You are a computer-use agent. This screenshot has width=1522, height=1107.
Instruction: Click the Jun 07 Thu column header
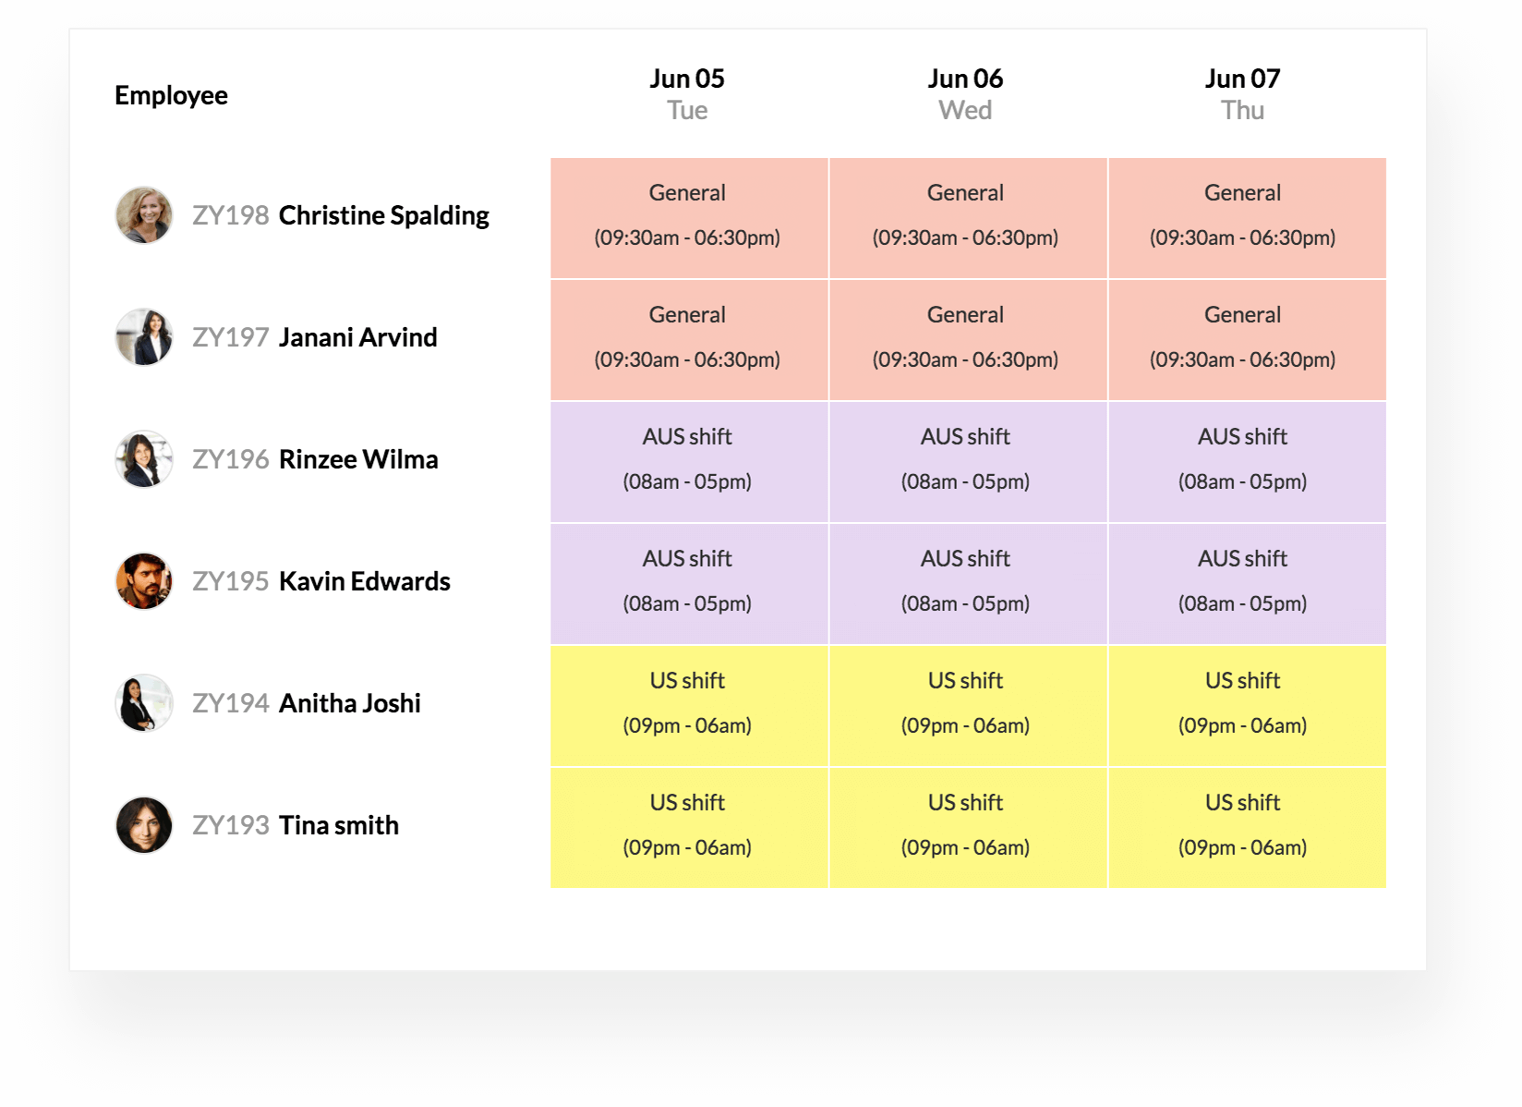coord(1242,93)
